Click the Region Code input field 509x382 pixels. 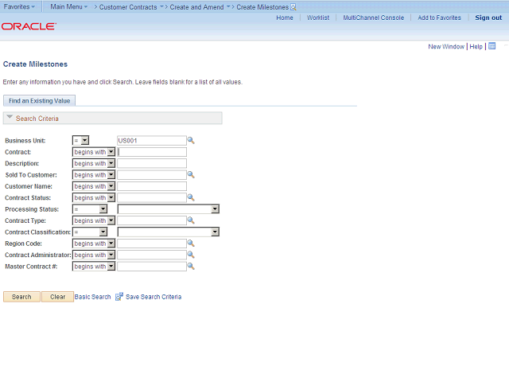(152, 244)
